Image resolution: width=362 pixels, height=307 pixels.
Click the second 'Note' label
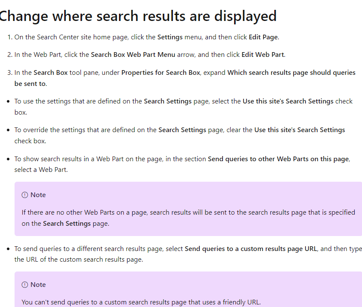(38, 285)
